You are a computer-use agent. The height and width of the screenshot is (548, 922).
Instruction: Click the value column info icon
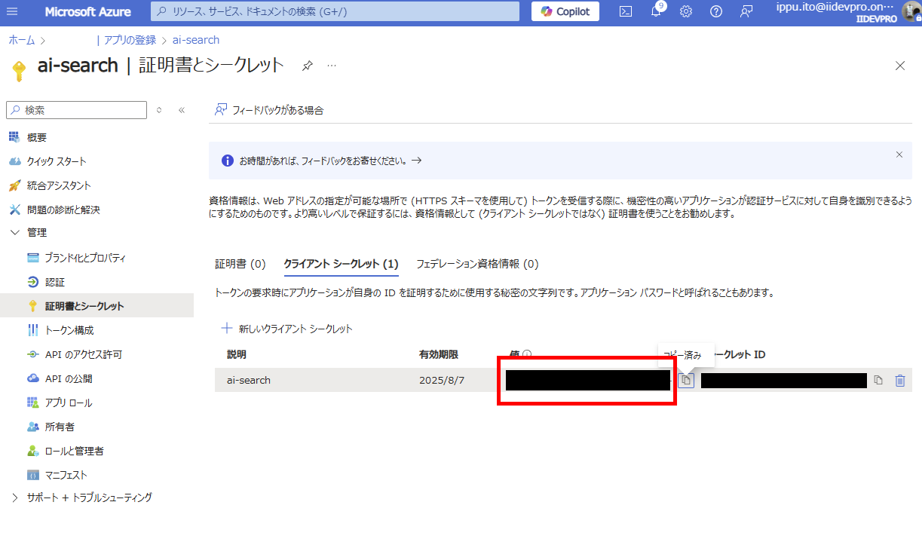click(x=527, y=354)
